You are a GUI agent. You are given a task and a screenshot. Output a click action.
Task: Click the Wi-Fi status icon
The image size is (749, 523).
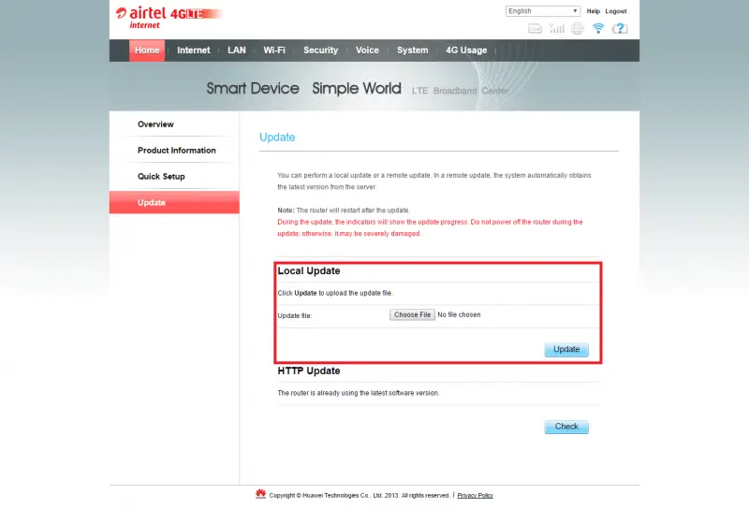598,29
